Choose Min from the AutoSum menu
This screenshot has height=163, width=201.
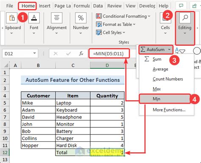[x=165, y=99]
